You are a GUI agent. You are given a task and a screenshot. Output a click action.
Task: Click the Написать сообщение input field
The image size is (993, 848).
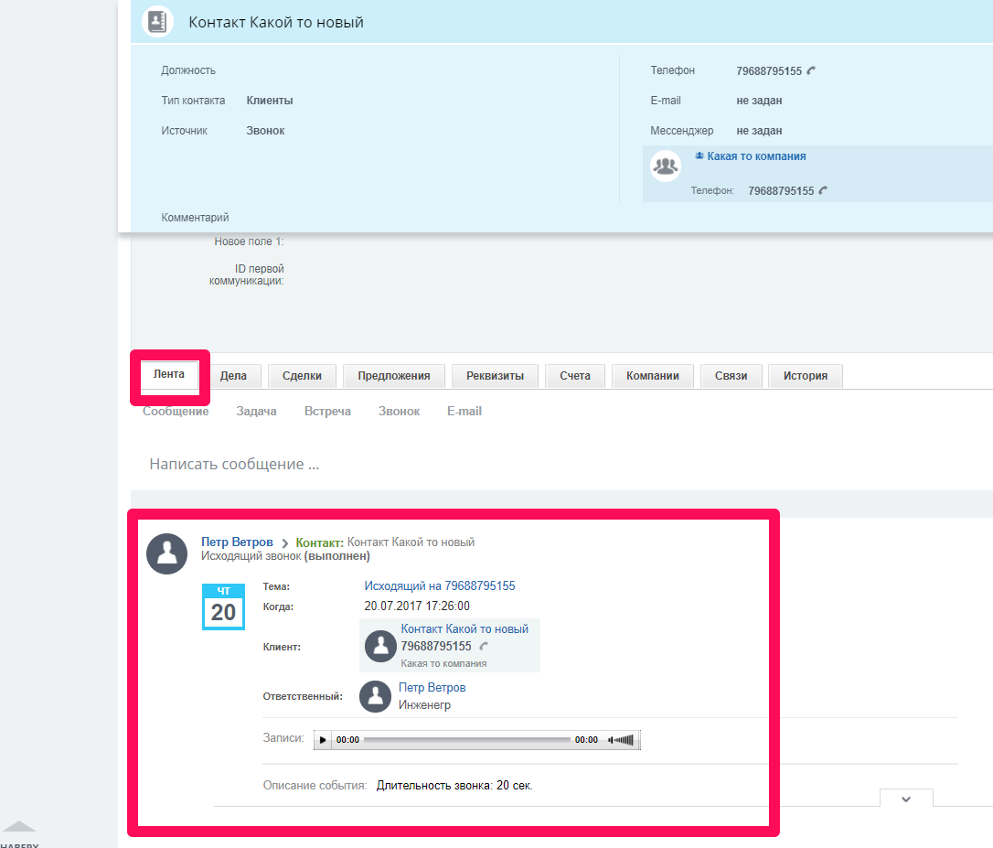pos(457,464)
